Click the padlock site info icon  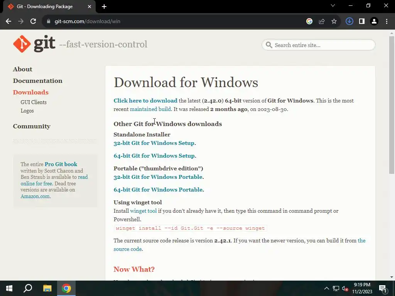point(49,22)
